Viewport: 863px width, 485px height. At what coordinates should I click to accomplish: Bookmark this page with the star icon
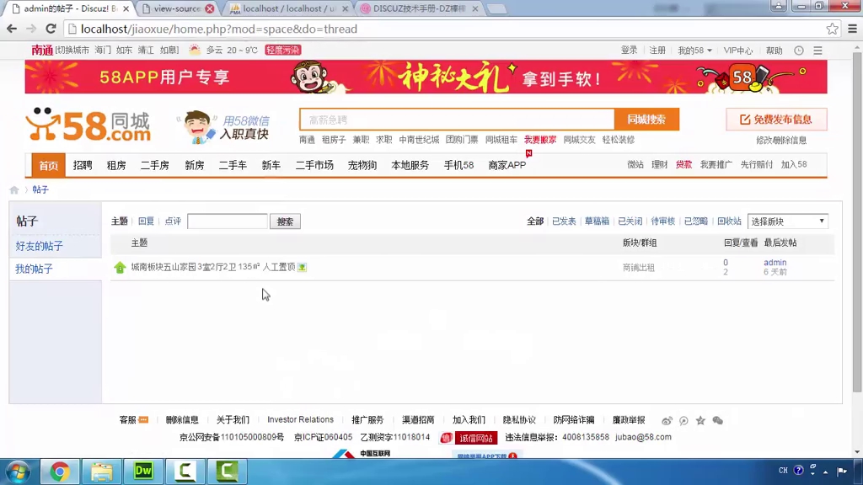point(832,29)
